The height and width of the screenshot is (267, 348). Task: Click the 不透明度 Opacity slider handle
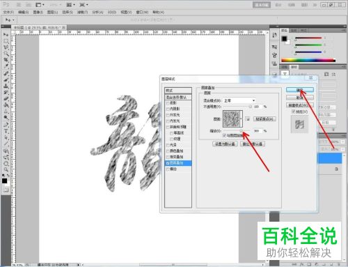[x=250, y=107]
